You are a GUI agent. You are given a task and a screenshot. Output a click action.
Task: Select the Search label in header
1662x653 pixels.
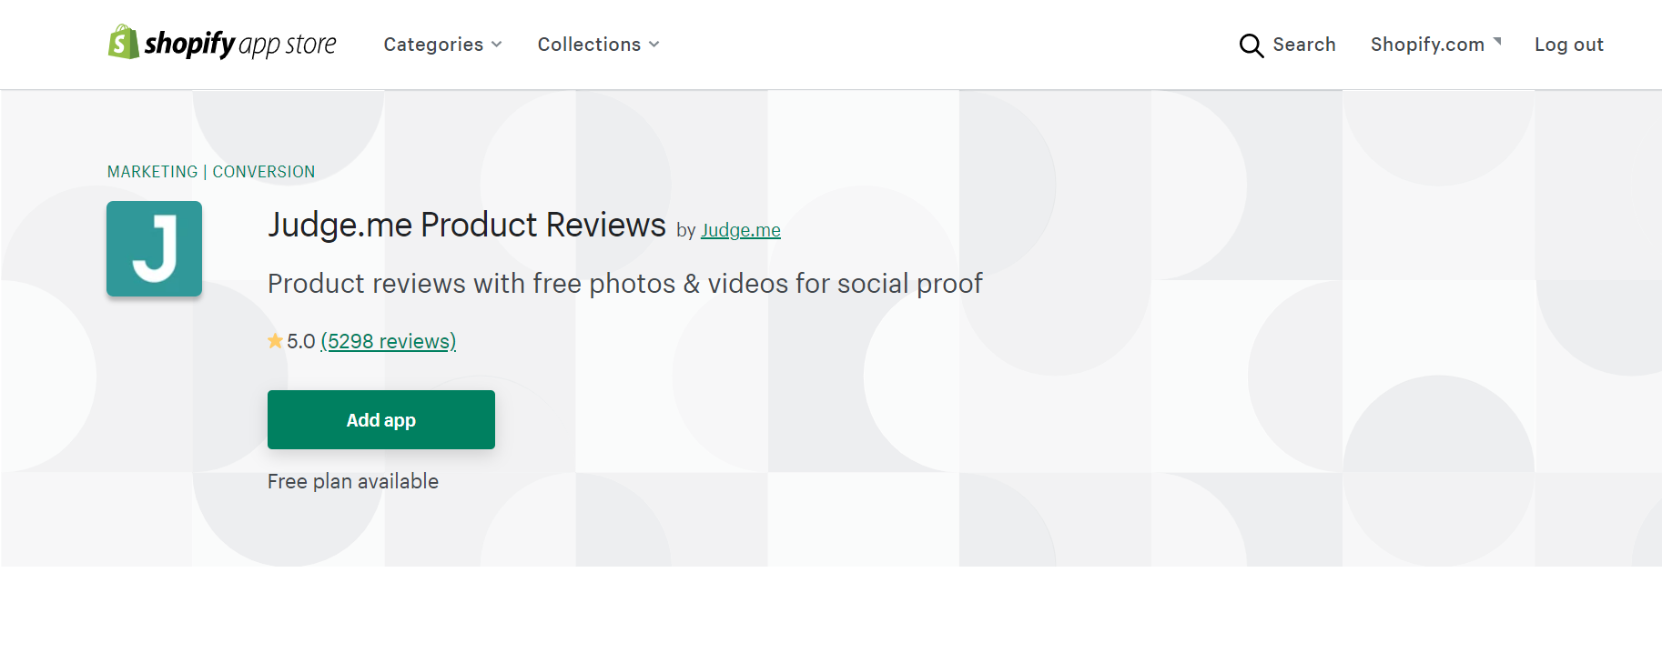point(1303,45)
